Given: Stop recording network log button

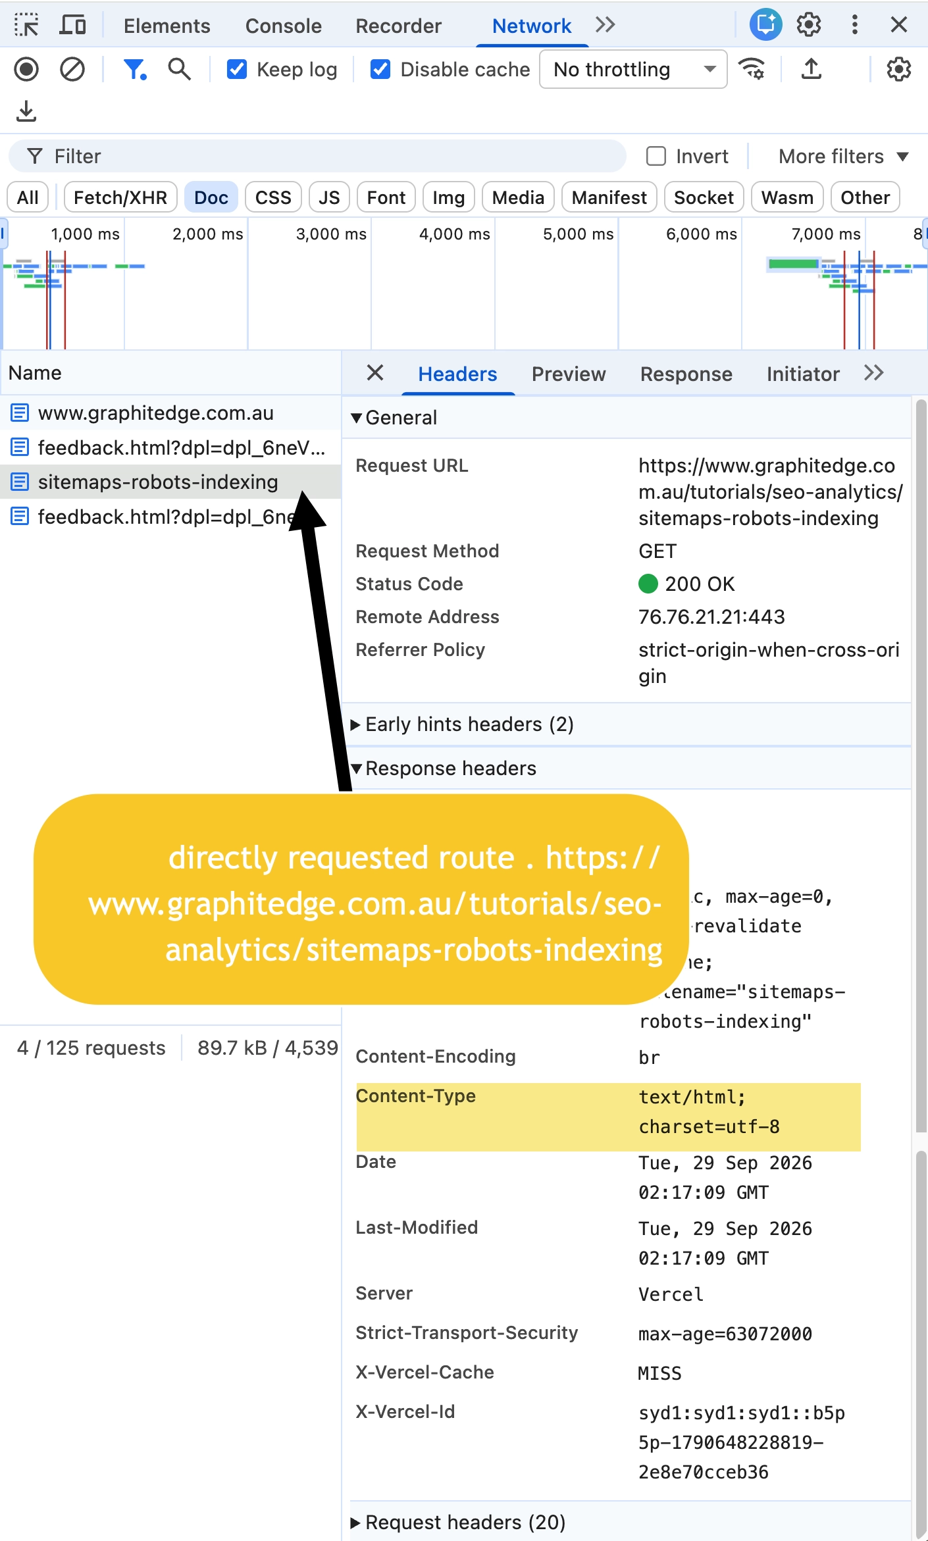Looking at the screenshot, I should click(26, 69).
